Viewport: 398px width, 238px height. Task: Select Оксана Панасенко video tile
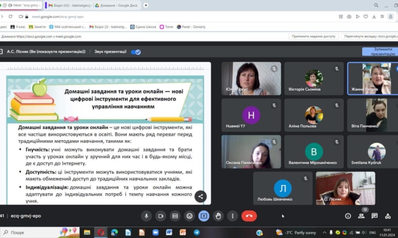[251, 152]
